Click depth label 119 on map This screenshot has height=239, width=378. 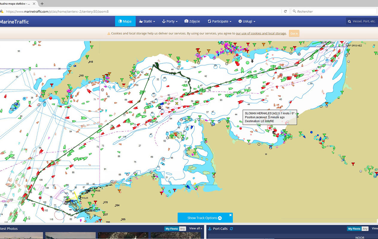point(124,137)
